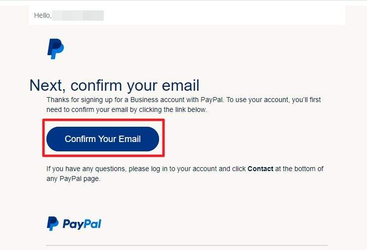Click the bold Contact word
The height and width of the screenshot is (250, 367).
click(260, 169)
